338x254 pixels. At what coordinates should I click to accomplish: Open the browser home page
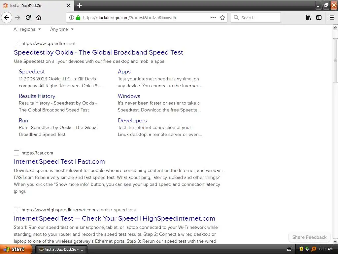click(39, 18)
